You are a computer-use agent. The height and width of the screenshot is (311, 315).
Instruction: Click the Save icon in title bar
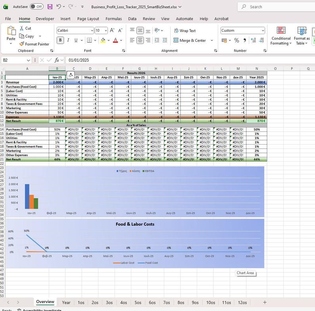pyautogui.click(x=50, y=7)
